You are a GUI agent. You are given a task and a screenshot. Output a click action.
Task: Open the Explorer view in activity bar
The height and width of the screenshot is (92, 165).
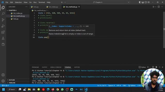click(3, 7)
